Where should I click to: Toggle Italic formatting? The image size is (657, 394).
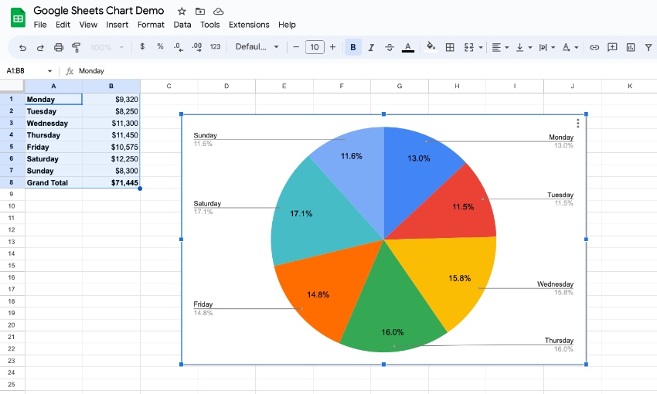point(371,47)
